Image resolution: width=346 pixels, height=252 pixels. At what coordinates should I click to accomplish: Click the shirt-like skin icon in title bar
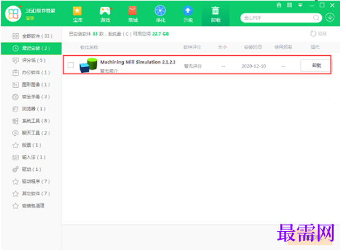tap(279, 5)
